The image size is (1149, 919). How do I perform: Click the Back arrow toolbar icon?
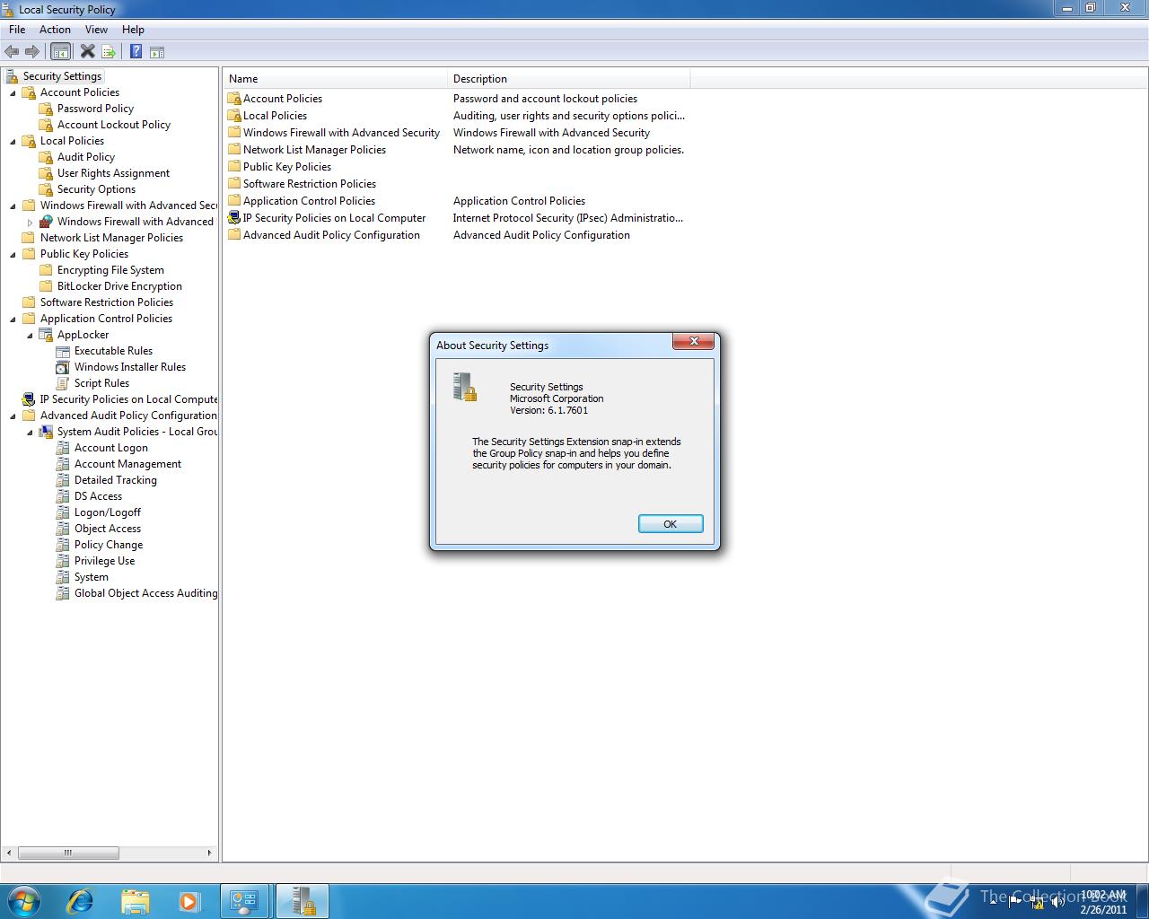(x=12, y=52)
